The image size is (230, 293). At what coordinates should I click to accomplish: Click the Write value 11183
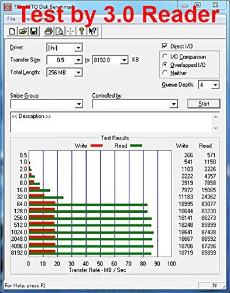[186, 197]
